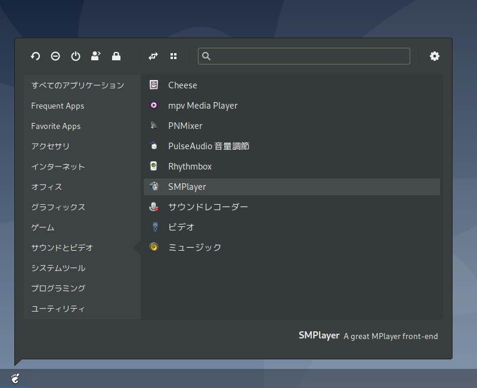This screenshot has height=388, width=477.
Task: Click the Cheese app icon
Action: 154,85
